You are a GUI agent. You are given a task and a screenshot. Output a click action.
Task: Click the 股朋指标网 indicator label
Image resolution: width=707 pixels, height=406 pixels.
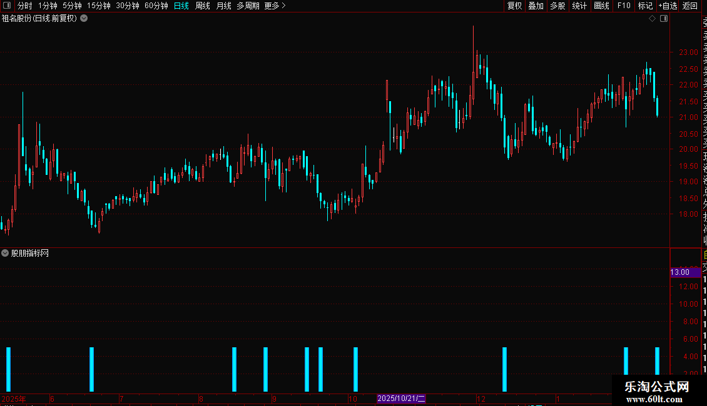[x=30, y=254]
